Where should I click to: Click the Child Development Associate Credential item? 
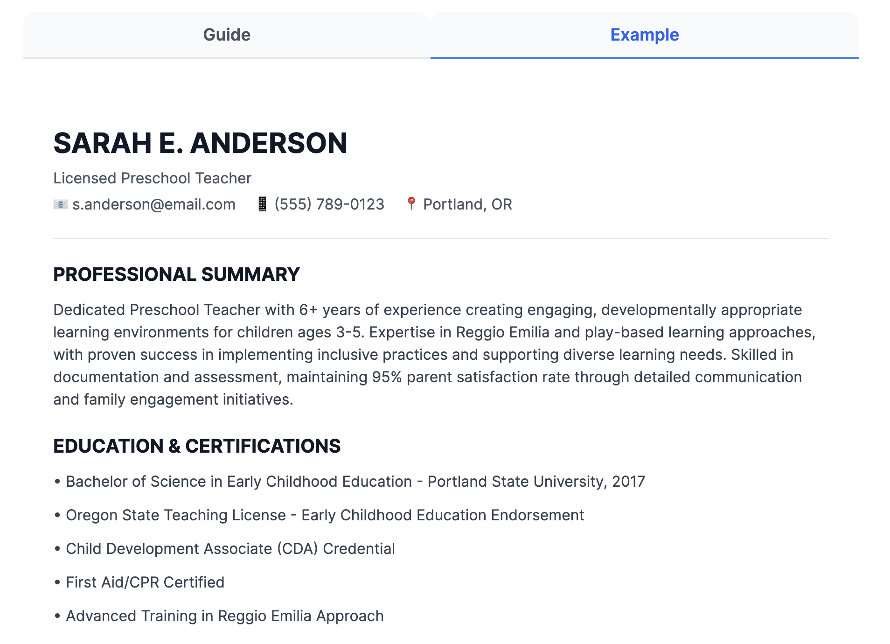[230, 549]
